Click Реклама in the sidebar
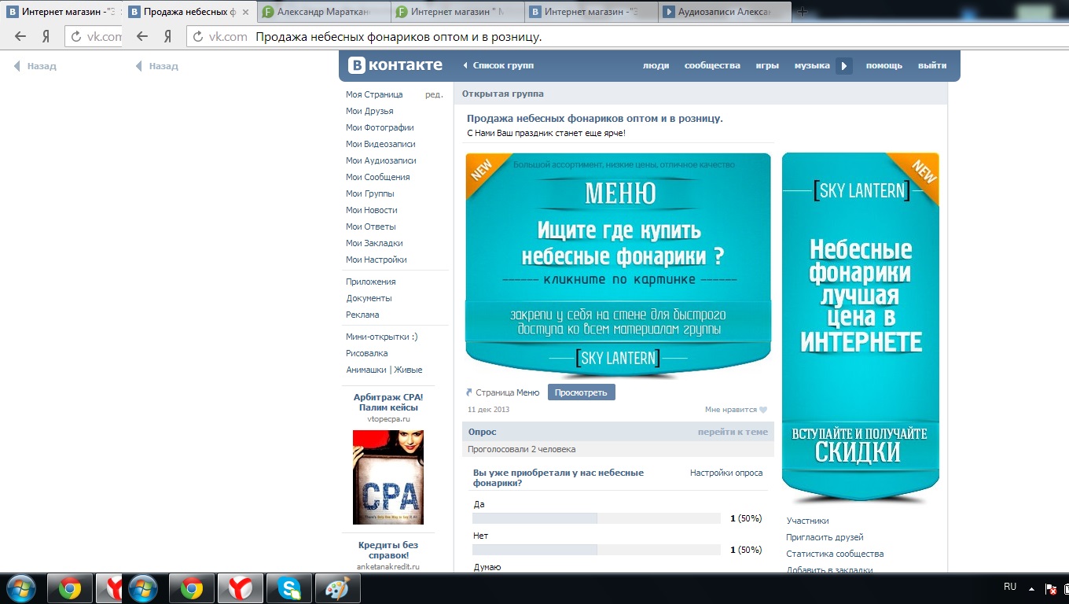 coord(362,315)
